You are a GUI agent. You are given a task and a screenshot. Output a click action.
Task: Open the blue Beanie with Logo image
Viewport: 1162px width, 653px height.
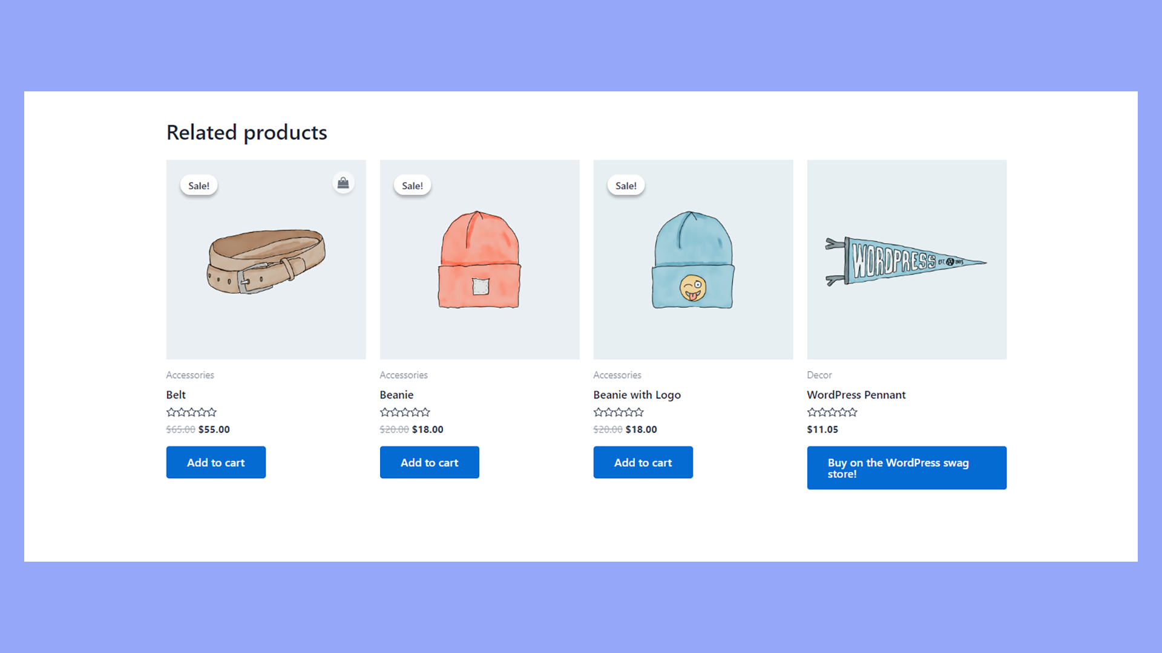(x=694, y=260)
